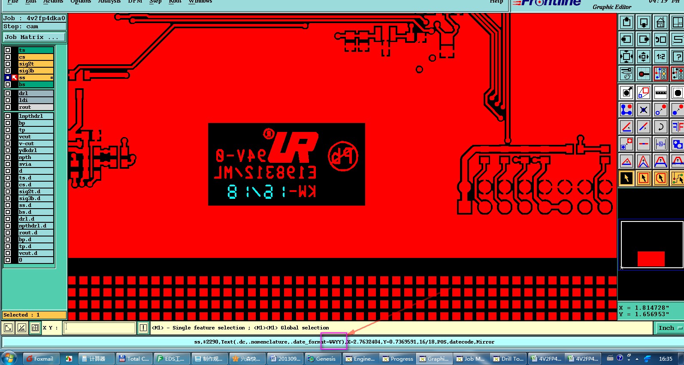Select the ruler measurement icon
The image size is (684, 365).
click(x=661, y=93)
